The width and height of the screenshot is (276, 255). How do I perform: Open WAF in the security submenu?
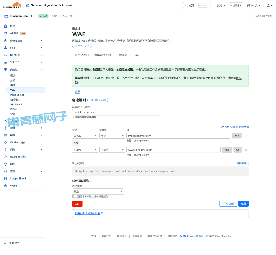click(25, 90)
